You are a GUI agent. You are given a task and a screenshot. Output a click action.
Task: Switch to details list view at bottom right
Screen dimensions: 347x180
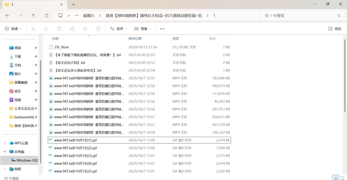click(x=335, y=177)
